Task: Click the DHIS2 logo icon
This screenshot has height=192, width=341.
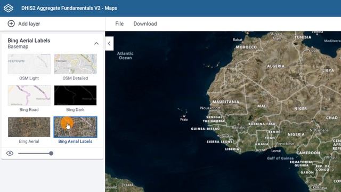Action: coord(9,9)
